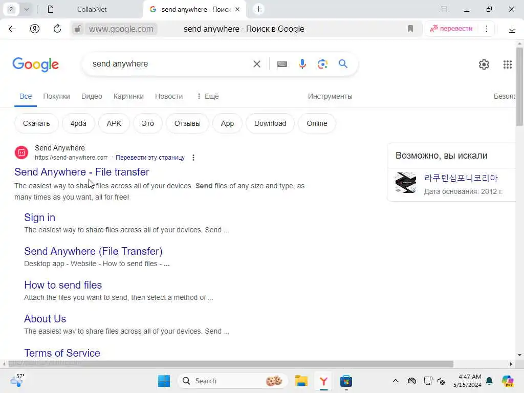Click the Online suggestion chip
The height and width of the screenshot is (393, 524).
coord(317,123)
